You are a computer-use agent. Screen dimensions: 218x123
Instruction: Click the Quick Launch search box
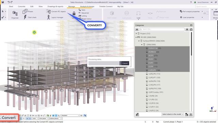[206, 6]
